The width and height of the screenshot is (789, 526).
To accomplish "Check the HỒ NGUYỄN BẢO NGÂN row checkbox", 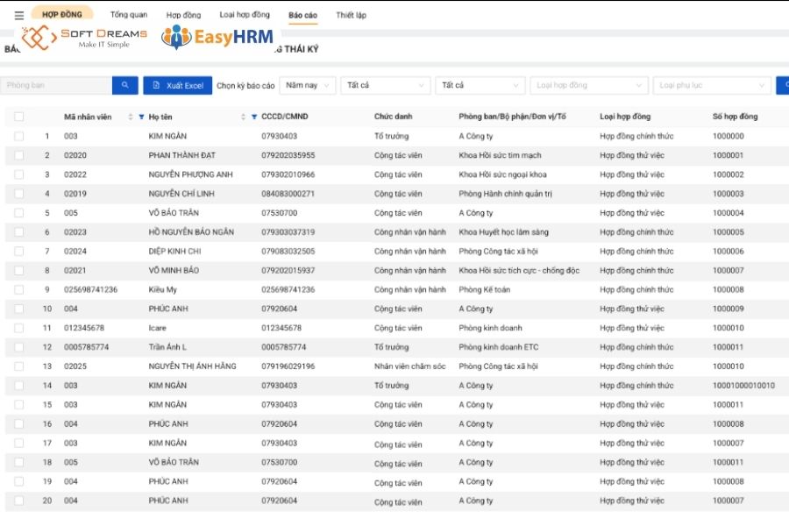I will [x=19, y=232].
